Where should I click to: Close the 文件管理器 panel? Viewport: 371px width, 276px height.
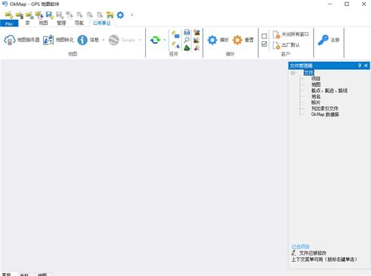[x=366, y=65]
